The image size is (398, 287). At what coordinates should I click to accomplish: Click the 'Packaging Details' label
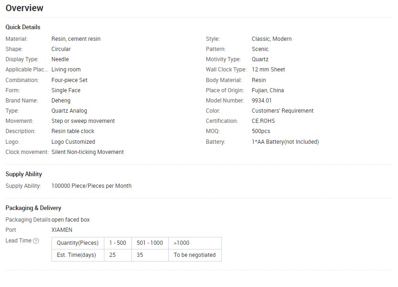[28, 220]
